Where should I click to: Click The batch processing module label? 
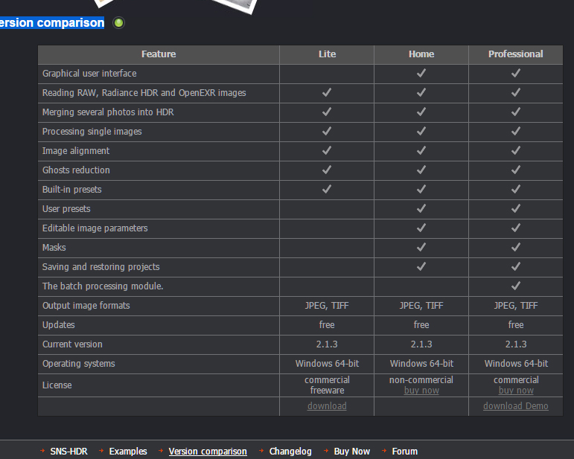pos(103,286)
